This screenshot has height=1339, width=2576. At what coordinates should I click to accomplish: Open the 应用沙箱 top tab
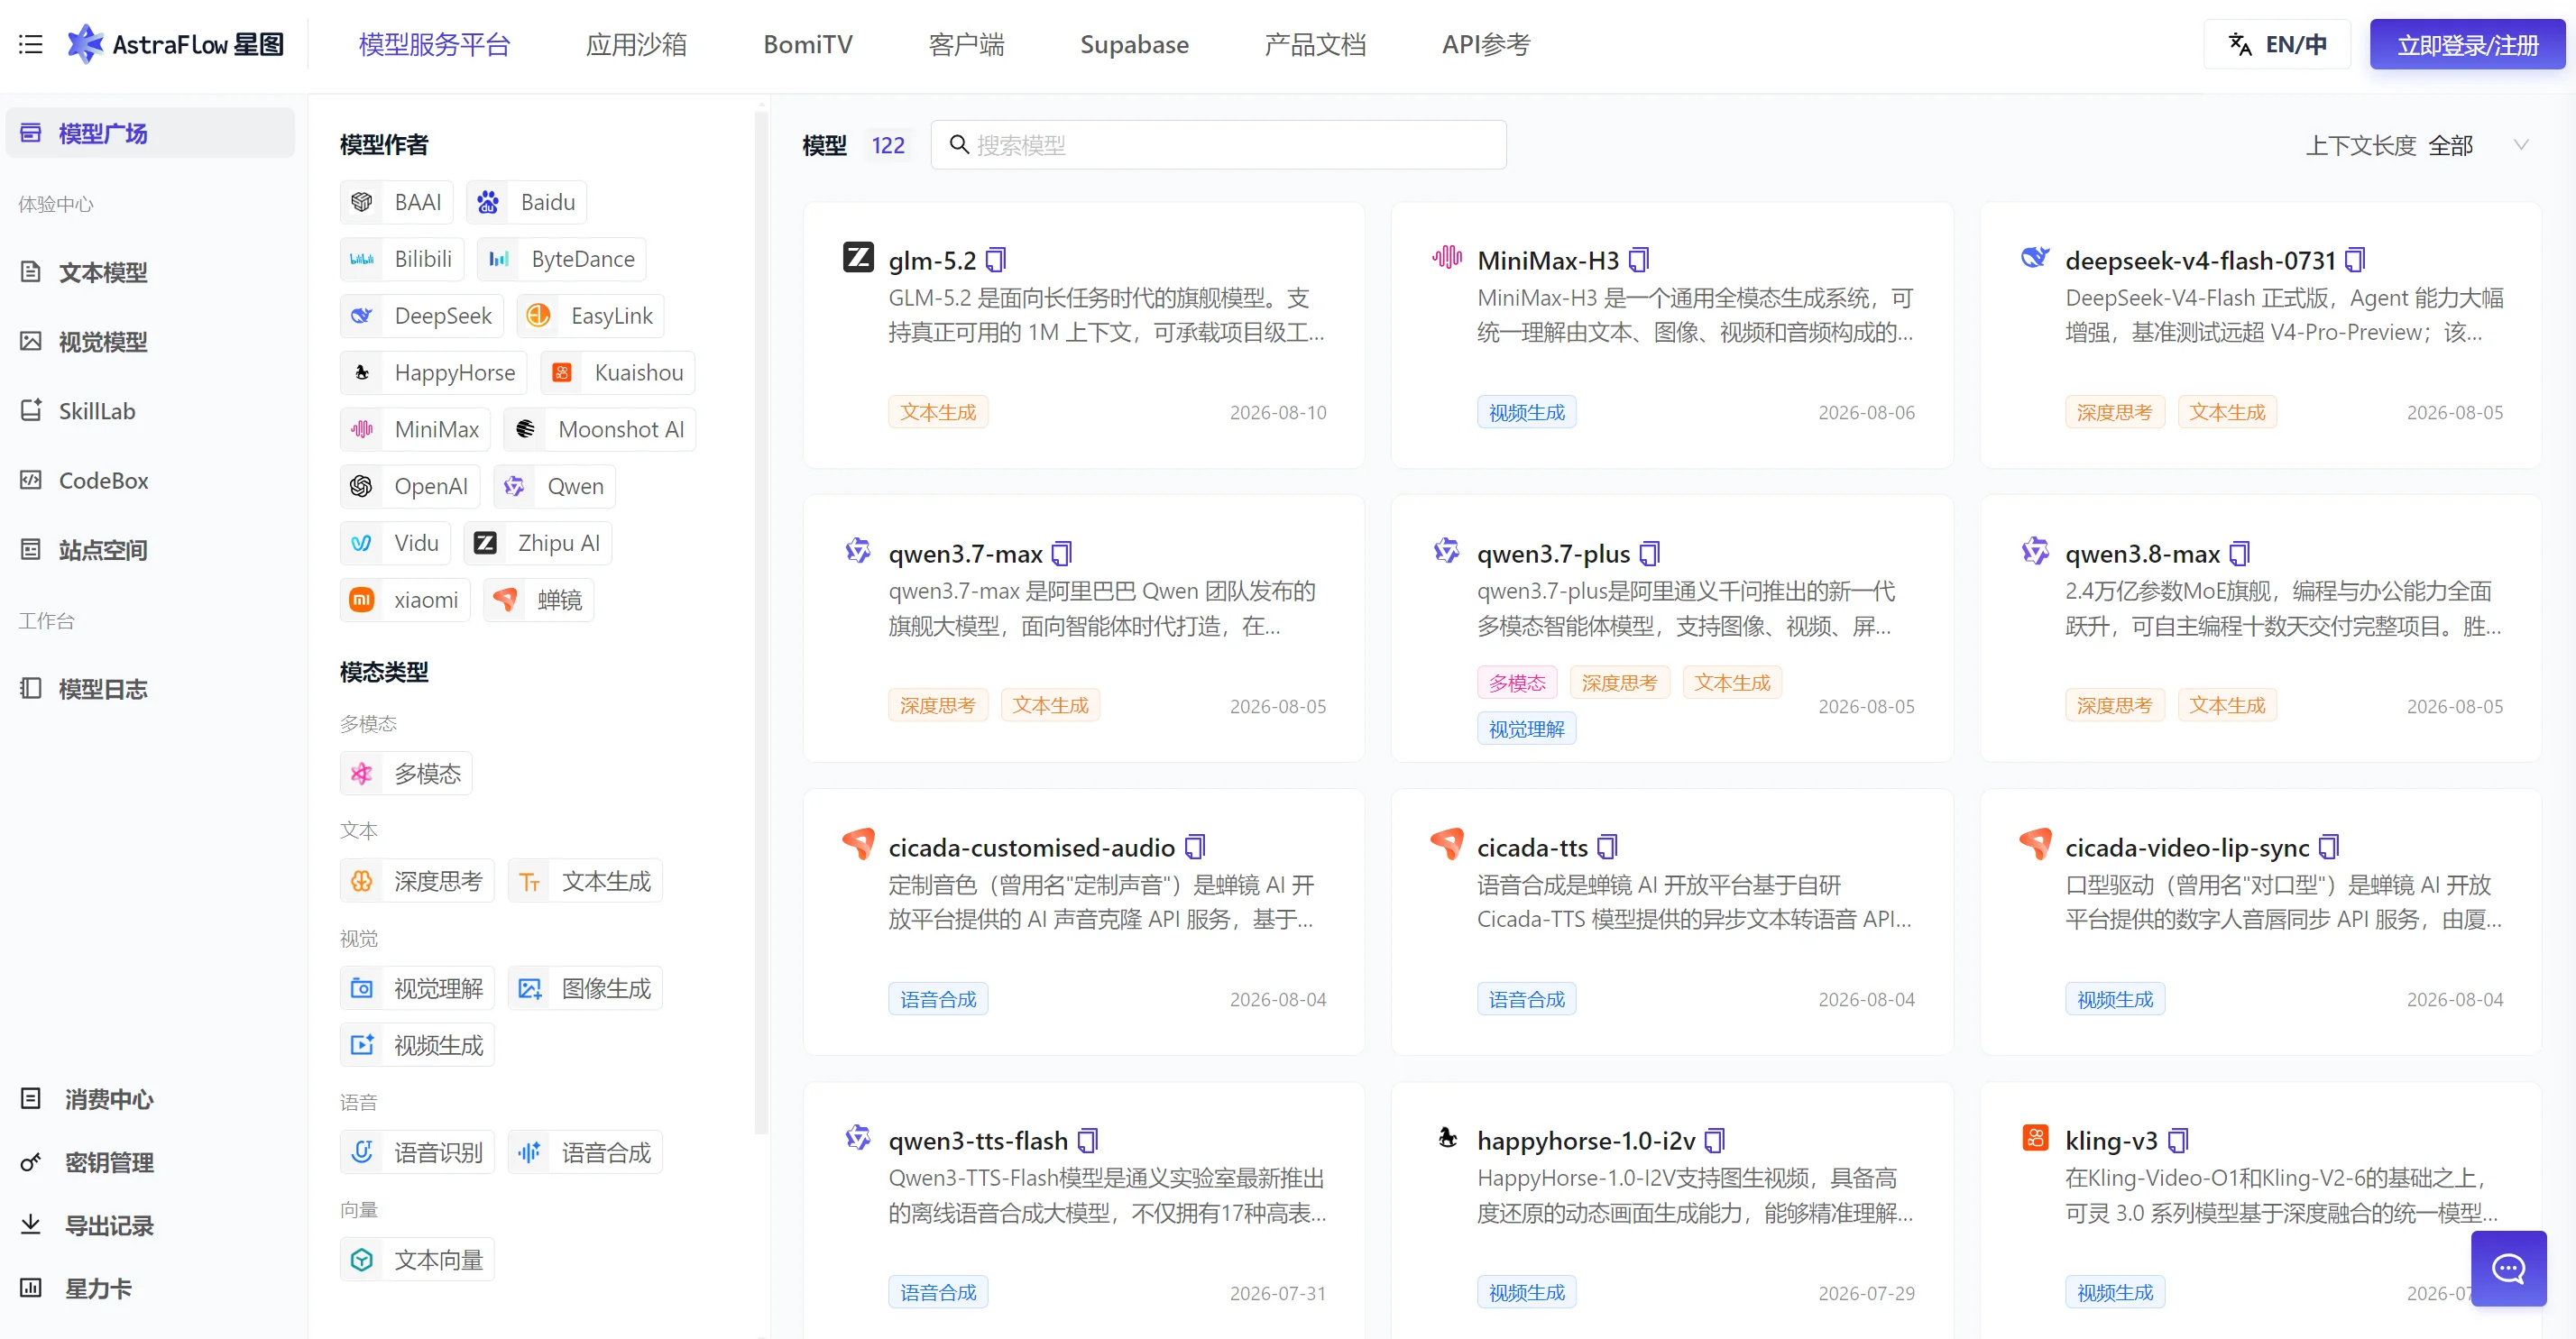[636, 44]
